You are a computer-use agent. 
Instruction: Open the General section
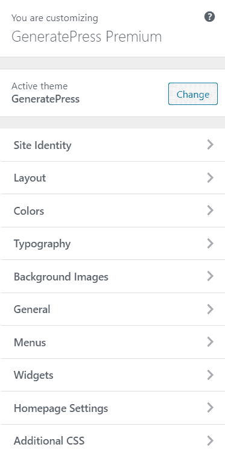coord(112,309)
